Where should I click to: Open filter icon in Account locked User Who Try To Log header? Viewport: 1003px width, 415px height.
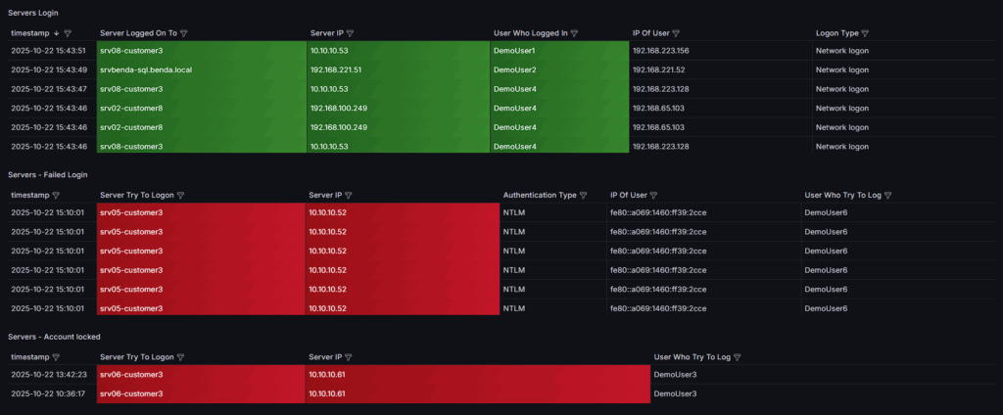tap(737, 357)
